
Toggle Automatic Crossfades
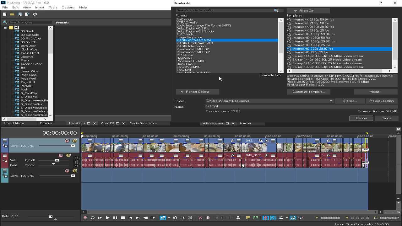[273, 218]
